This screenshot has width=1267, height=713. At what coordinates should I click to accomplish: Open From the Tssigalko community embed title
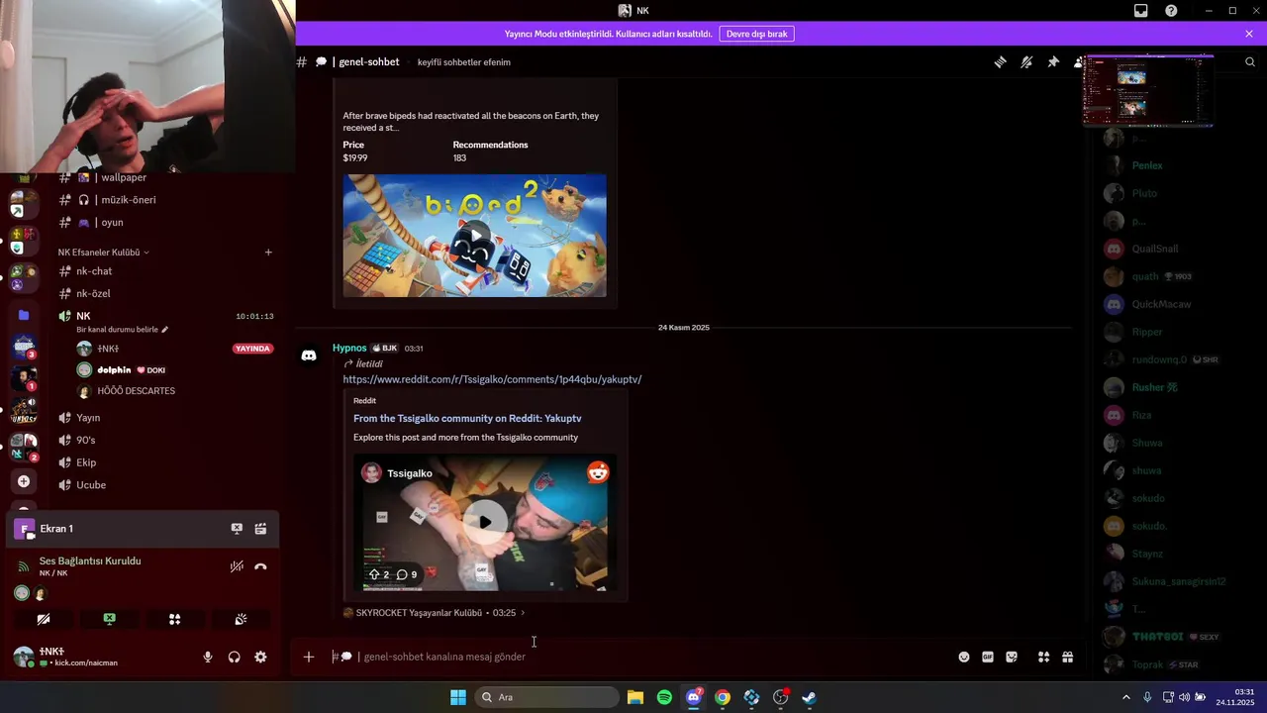[x=467, y=418]
